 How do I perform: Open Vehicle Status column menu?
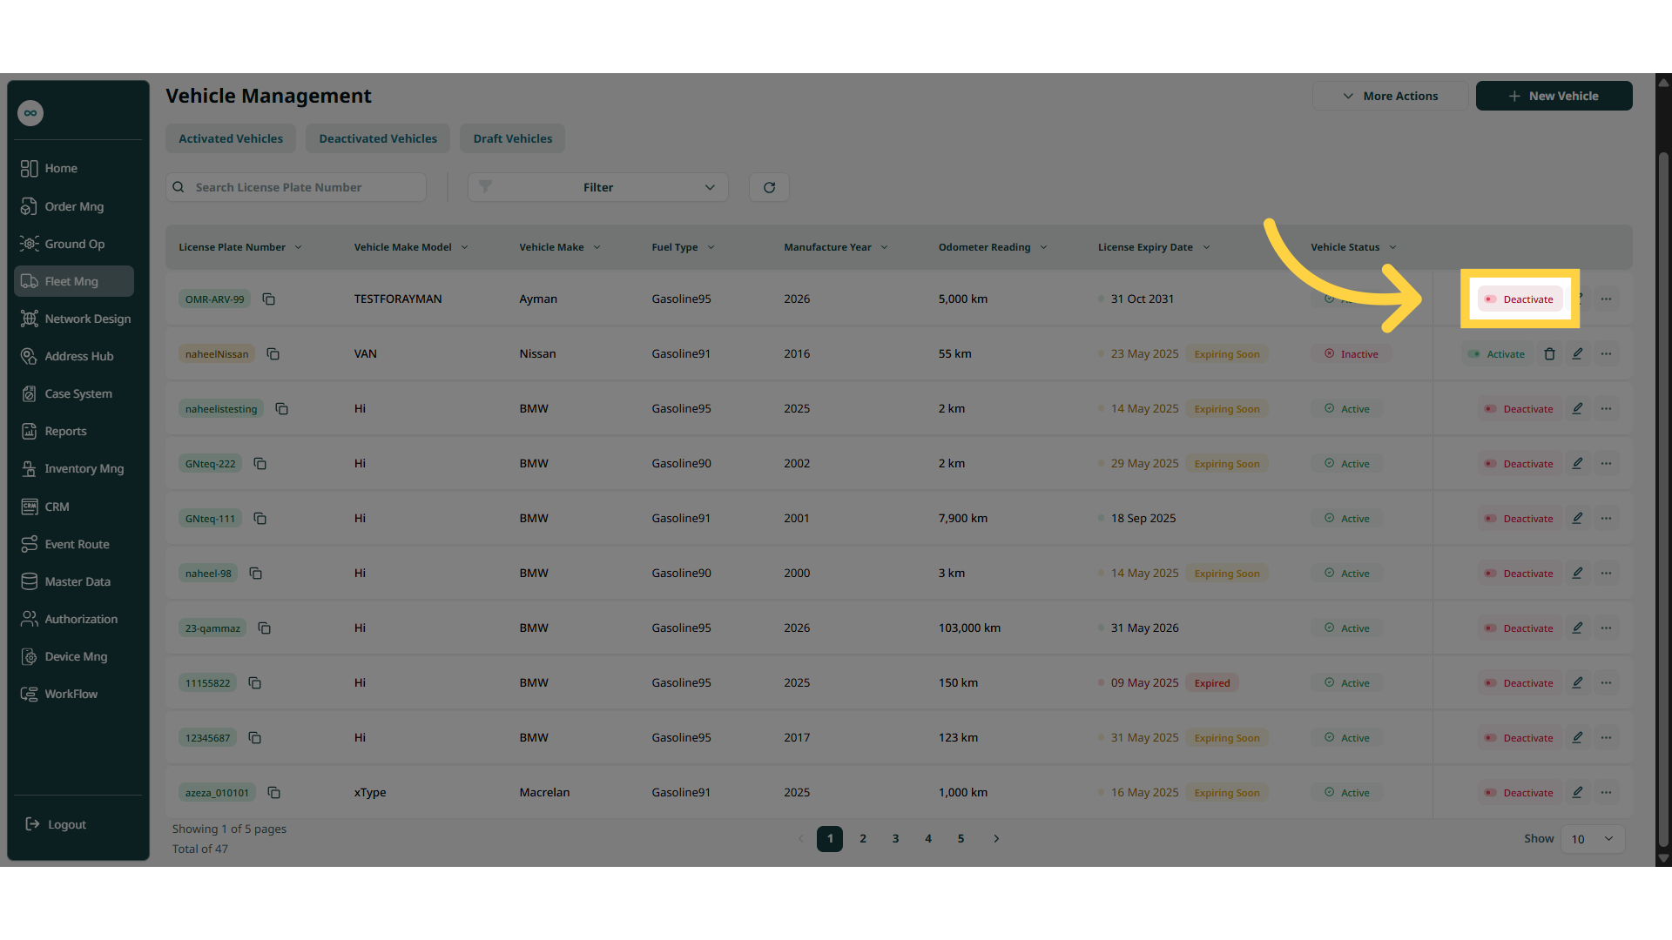(x=1392, y=247)
